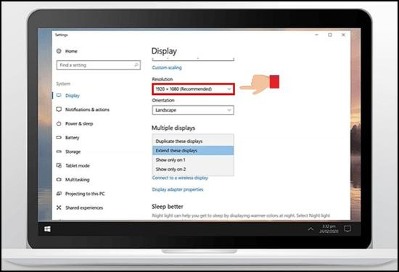
Task: Open Display adapter properties link
Action: [178, 189]
